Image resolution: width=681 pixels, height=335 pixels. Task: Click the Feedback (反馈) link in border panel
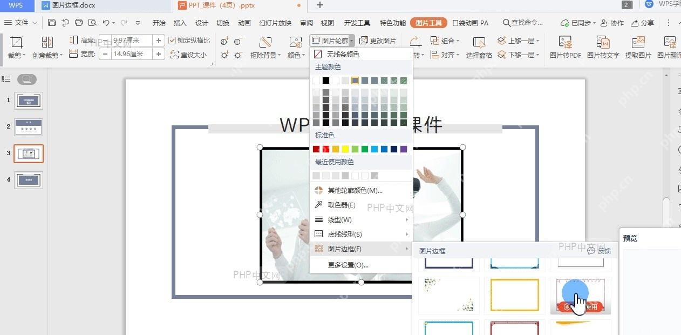[x=600, y=251]
